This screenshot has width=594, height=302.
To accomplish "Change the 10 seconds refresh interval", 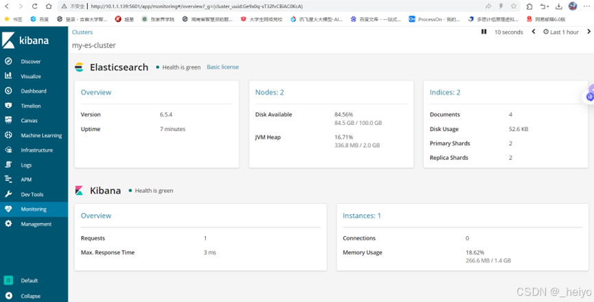I will [x=508, y=32].
